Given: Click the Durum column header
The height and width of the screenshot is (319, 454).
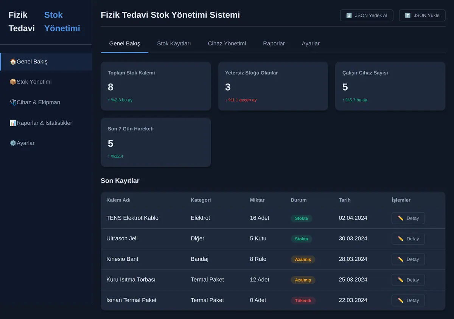Looking at the screenshot, I should point(299,200).
